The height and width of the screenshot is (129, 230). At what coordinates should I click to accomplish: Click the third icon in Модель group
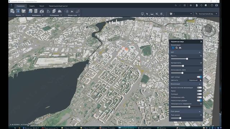tap(23, 11)
